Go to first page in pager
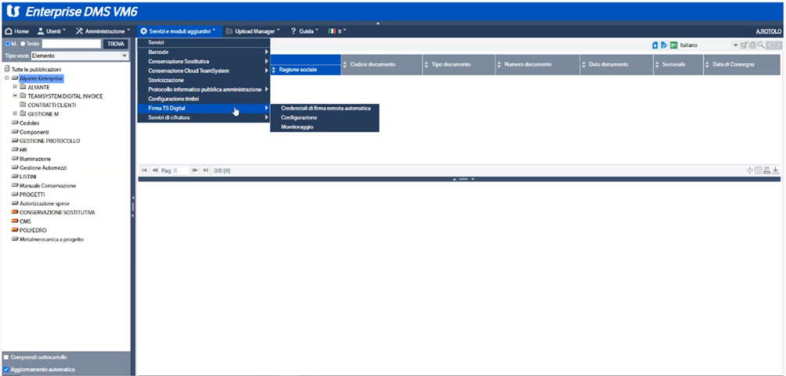 point(144,170)
